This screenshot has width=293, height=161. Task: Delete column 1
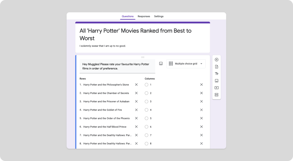tap(201, 85)
